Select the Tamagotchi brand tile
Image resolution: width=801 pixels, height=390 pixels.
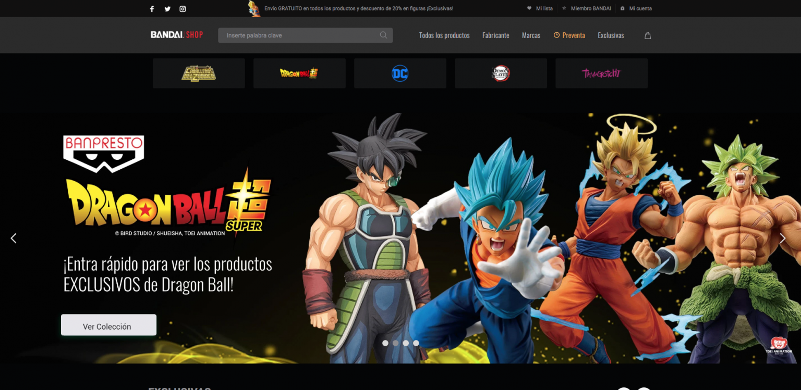tap(601, 73)
